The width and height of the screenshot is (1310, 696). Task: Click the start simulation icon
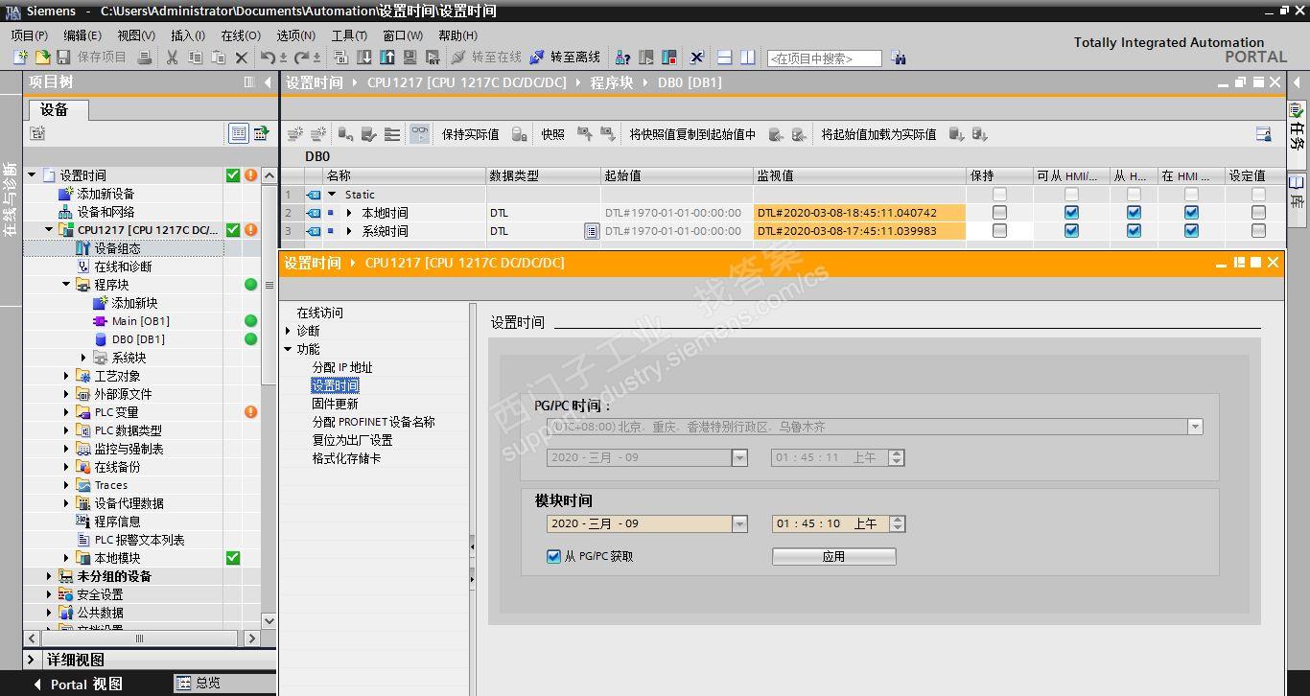pos(411,58)
